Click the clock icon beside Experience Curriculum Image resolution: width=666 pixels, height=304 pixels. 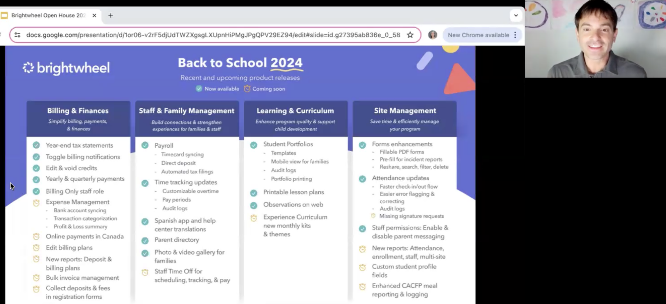pos(254,218)
